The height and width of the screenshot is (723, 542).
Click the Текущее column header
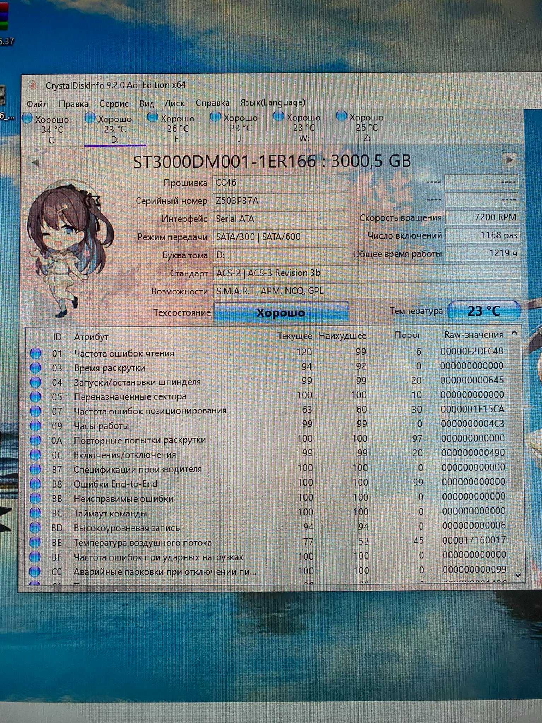click(295, 336)
